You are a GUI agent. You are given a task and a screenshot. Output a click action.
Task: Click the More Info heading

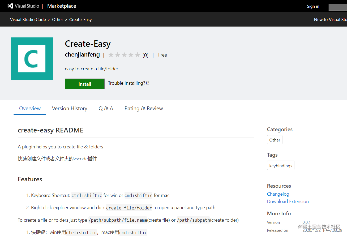[279, 213]
